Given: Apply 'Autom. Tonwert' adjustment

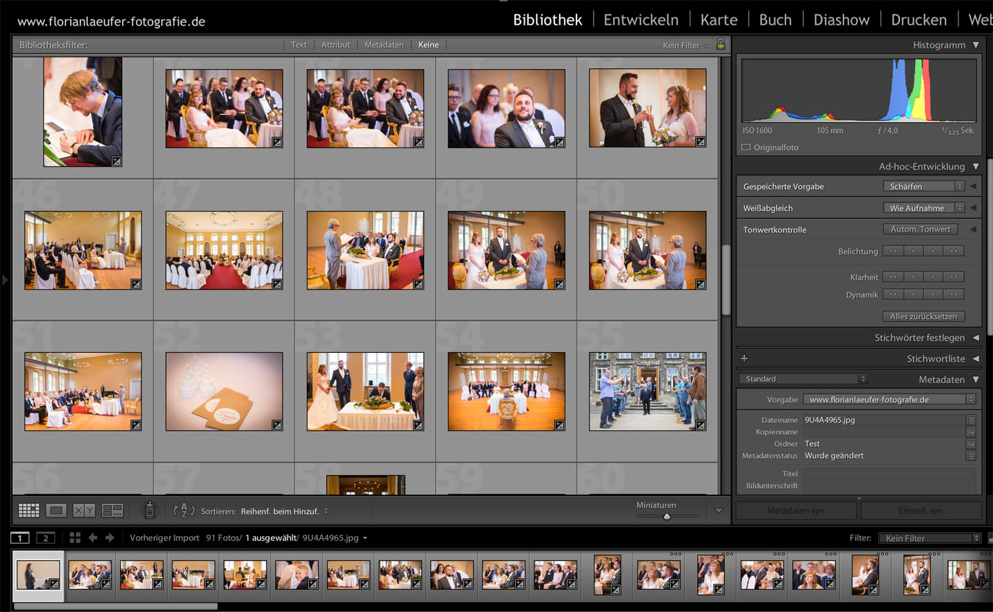Looking at the screenshot, I should (x=920, y=229).
